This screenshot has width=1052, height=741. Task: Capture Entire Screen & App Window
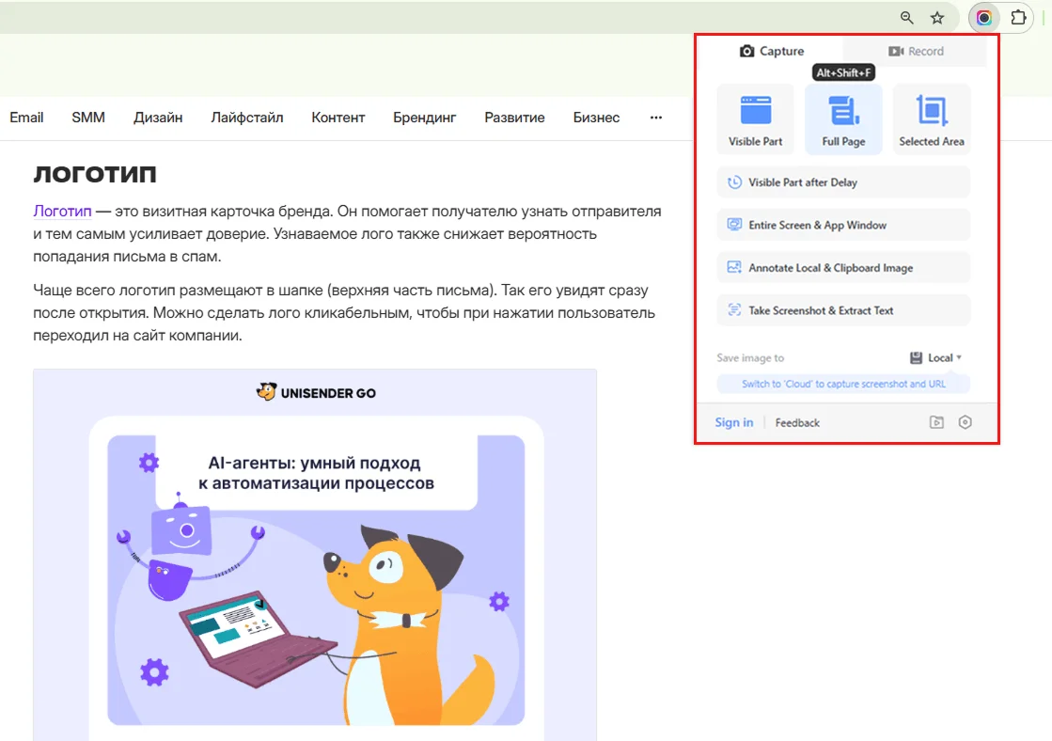point(843,225)
